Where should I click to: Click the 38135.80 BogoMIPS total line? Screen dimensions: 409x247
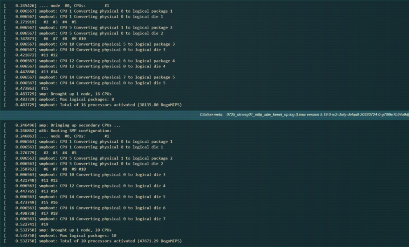coord(93,105)
